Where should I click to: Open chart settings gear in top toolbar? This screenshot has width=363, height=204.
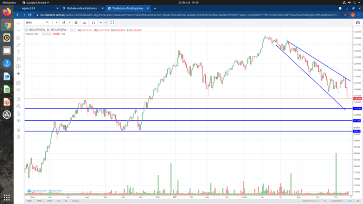(x=76, y=23)
